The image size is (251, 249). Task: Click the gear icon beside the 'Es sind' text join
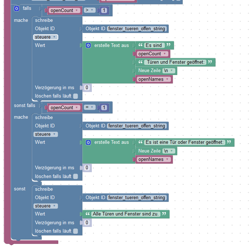(88, 46)
